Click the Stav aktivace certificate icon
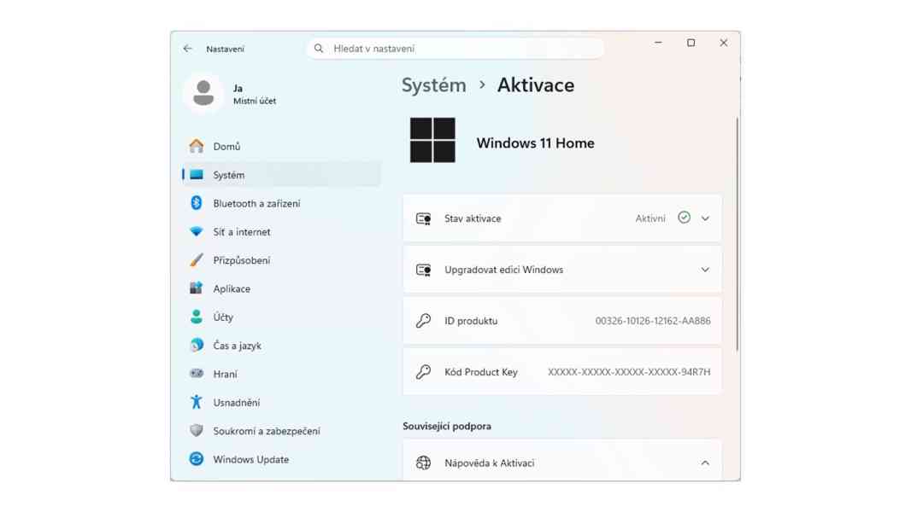This screenshot has height=512, width=911. click(x=424, y=218)
